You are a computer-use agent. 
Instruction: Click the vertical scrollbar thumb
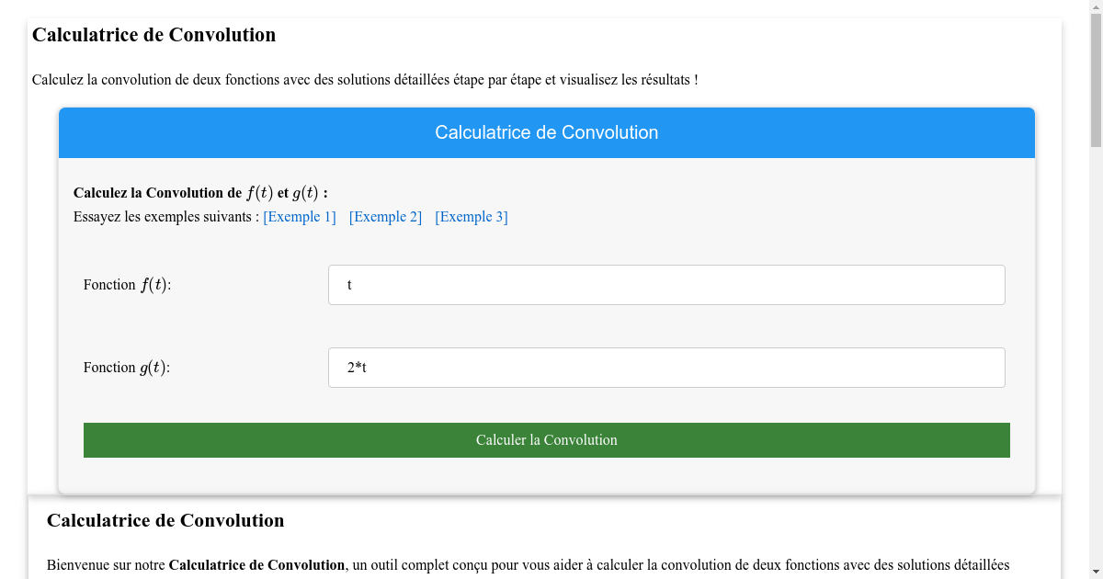click(1096, 83)
